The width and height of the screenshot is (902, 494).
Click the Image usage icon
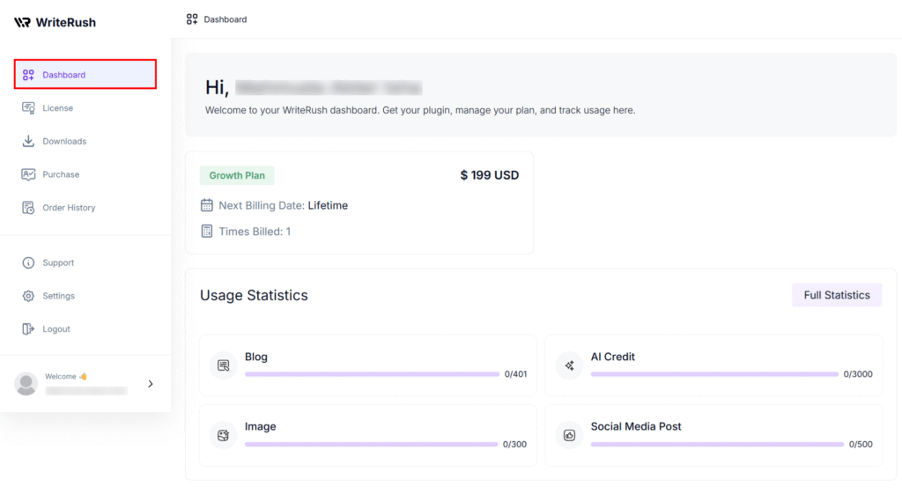pos(223,435)
